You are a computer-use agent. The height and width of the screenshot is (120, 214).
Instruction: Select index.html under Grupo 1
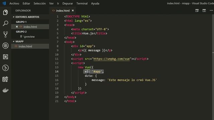coord(30,27)
